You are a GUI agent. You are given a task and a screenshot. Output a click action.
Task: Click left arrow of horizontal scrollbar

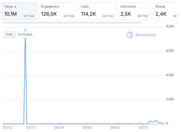(x=3, y=23)
